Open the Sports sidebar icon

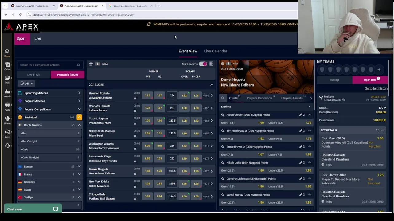[x=7, y=134]
